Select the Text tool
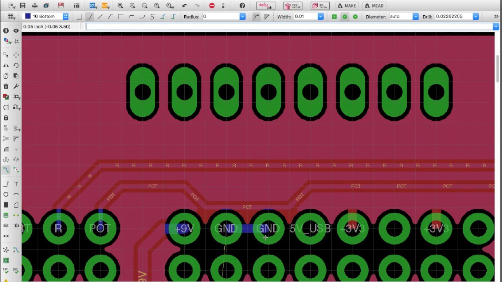This screenshot has width=502, height=282. pos(16,184)
